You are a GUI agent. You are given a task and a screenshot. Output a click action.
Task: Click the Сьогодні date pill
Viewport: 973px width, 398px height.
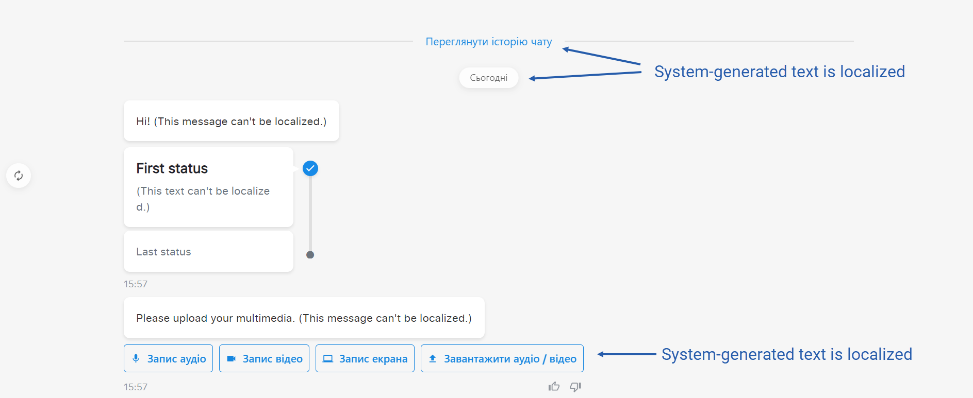point(489,78)
